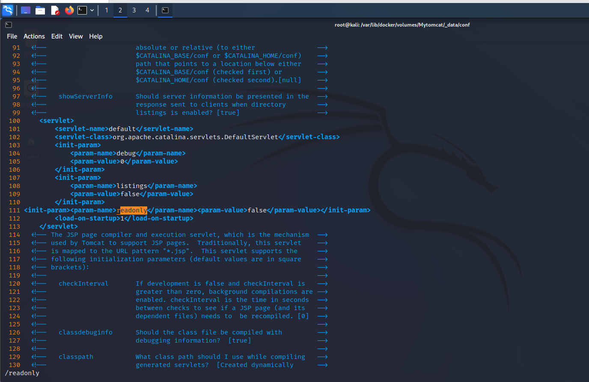Click the load-on-startup tag on line 112
This screenshot has width=589, height=382.
pos(87,218)
